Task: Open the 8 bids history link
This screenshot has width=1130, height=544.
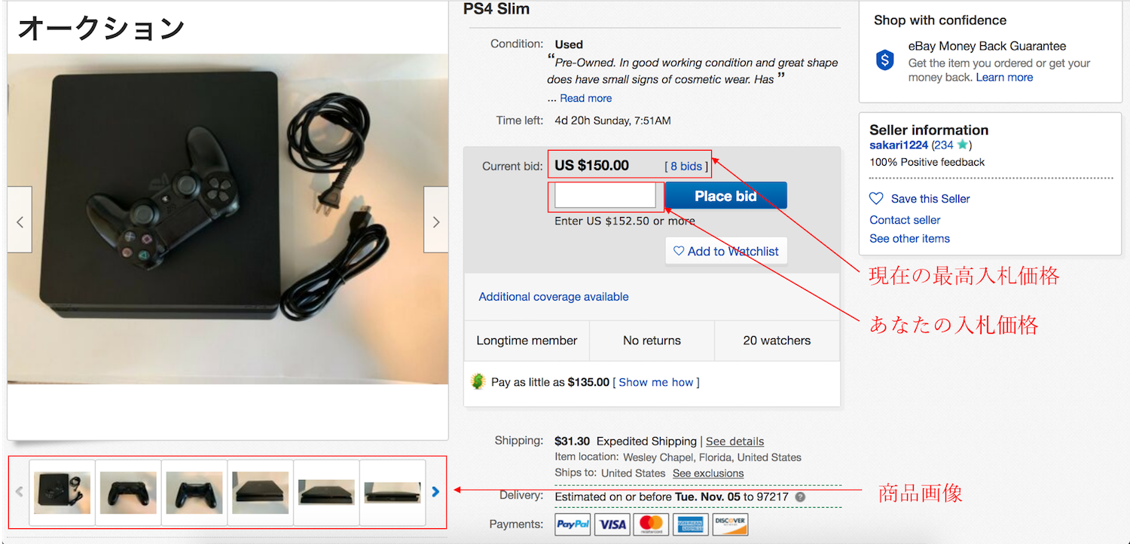Action: tap(686, 167)
